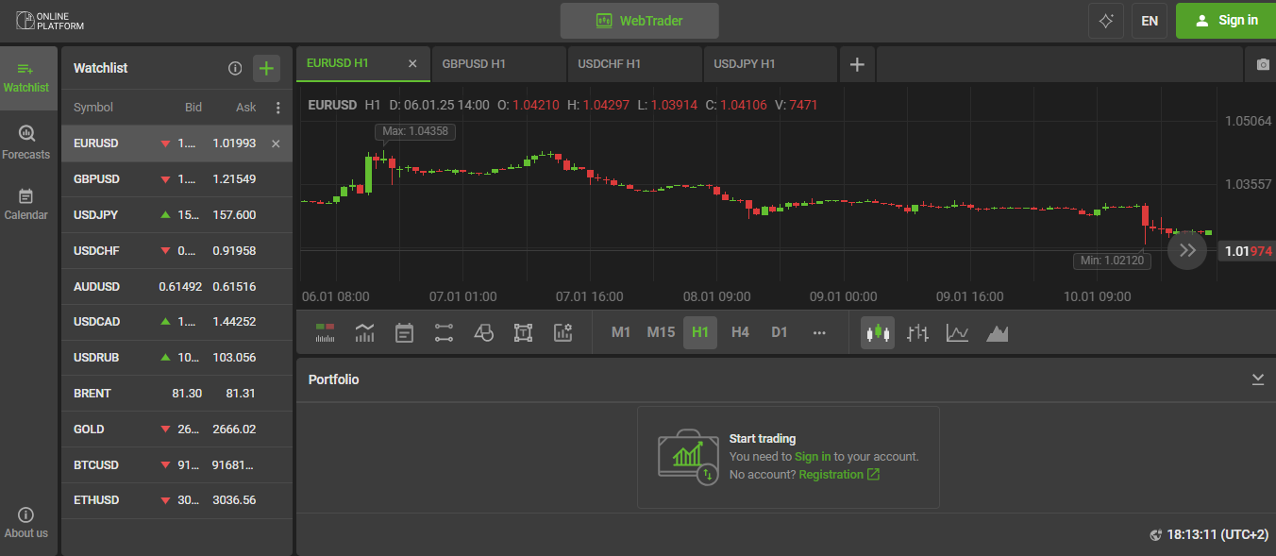Screen dimensions: 1276x556
Task: Click the theme sparkle icon near EN
Action: [1105, 21]
